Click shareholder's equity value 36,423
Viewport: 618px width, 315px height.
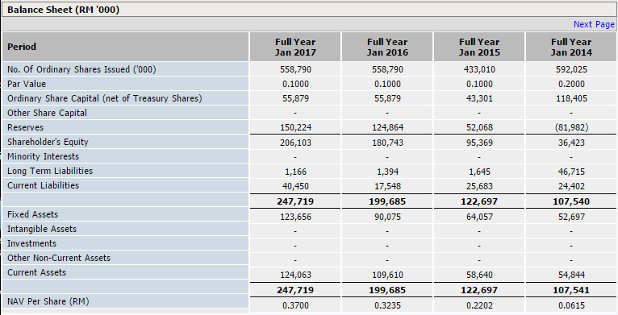click(571, 143)
